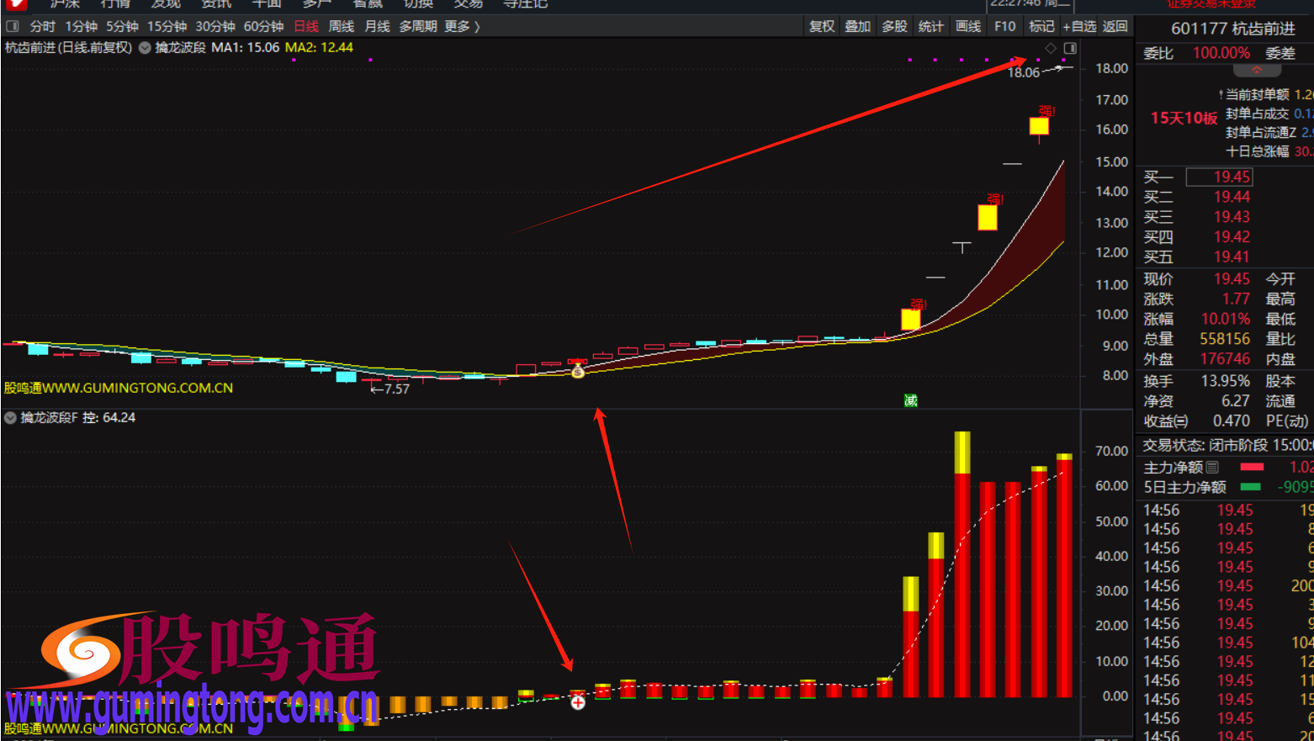Switch to the 周线 weekly chart tab
This screenshot has width=1314, height=741.
341,26
